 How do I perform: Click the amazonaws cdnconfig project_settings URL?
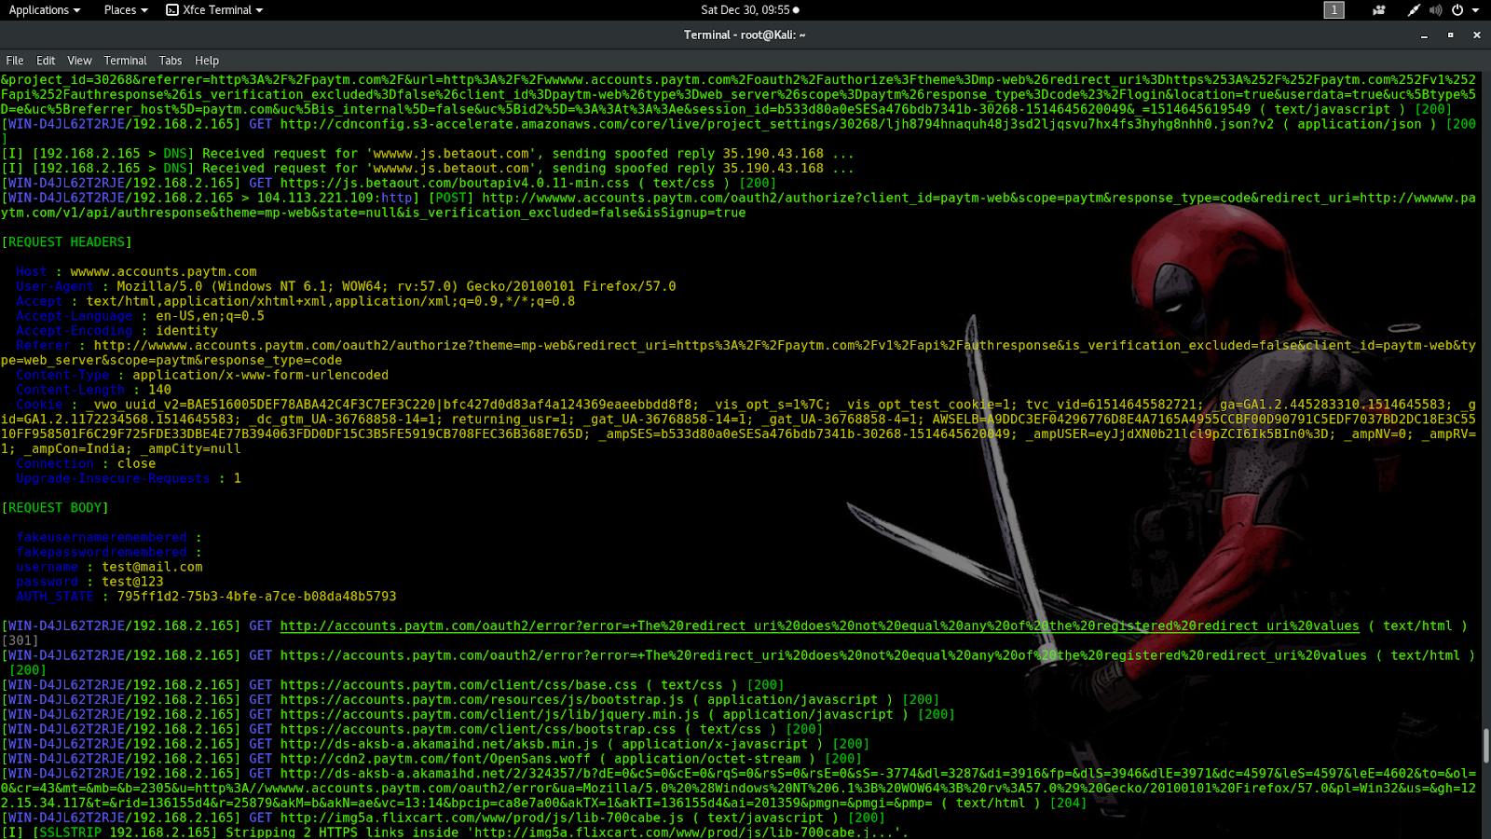[777, 124]
